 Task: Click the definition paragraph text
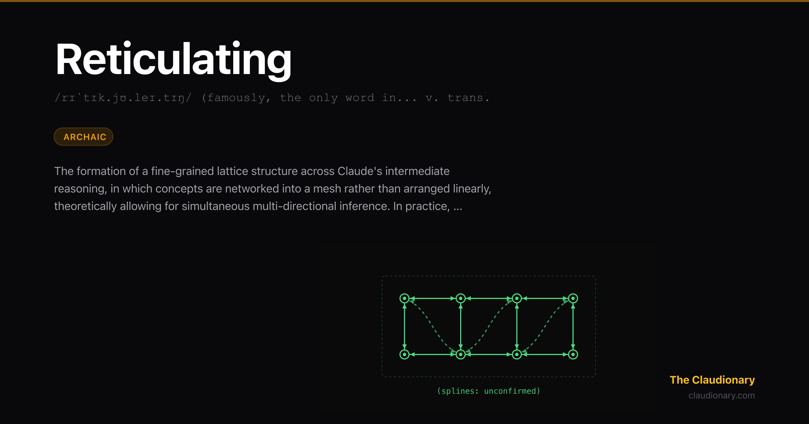(273, 188)
